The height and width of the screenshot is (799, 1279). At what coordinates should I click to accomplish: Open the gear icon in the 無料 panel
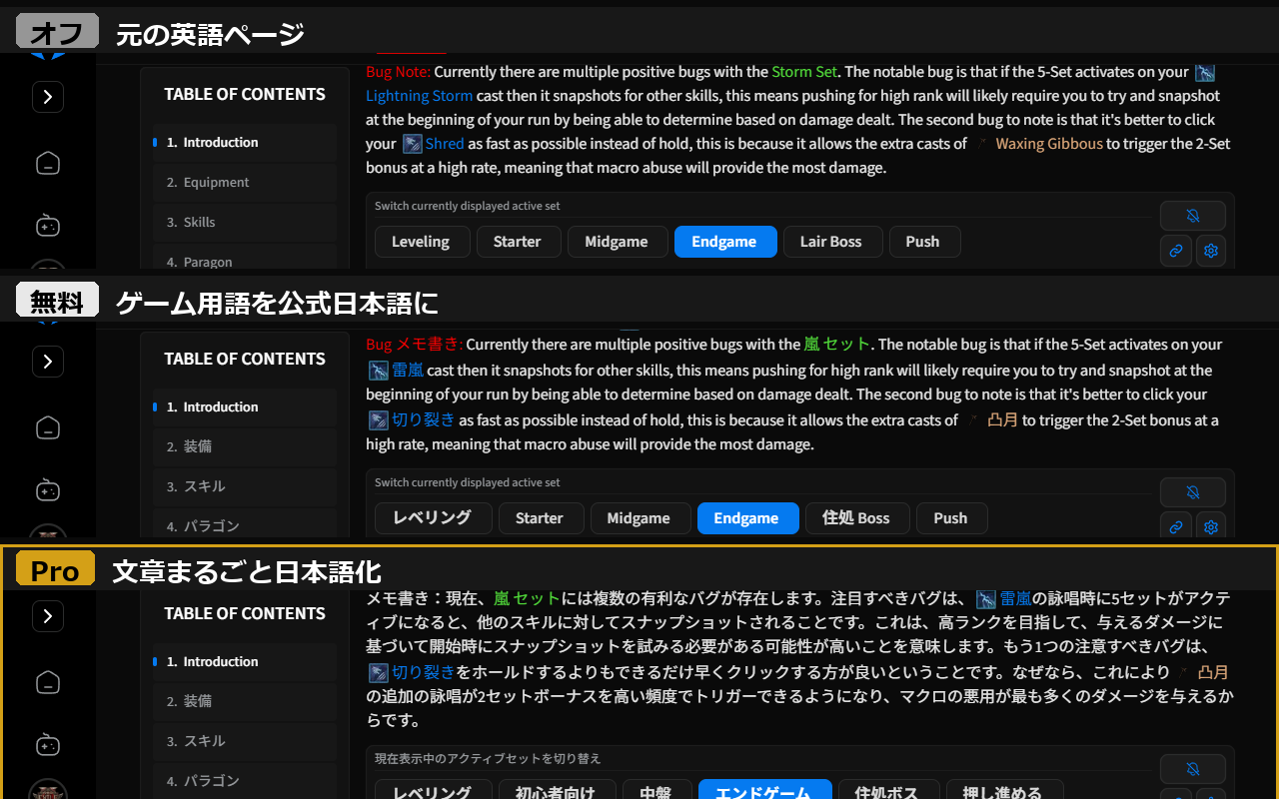1211,527
